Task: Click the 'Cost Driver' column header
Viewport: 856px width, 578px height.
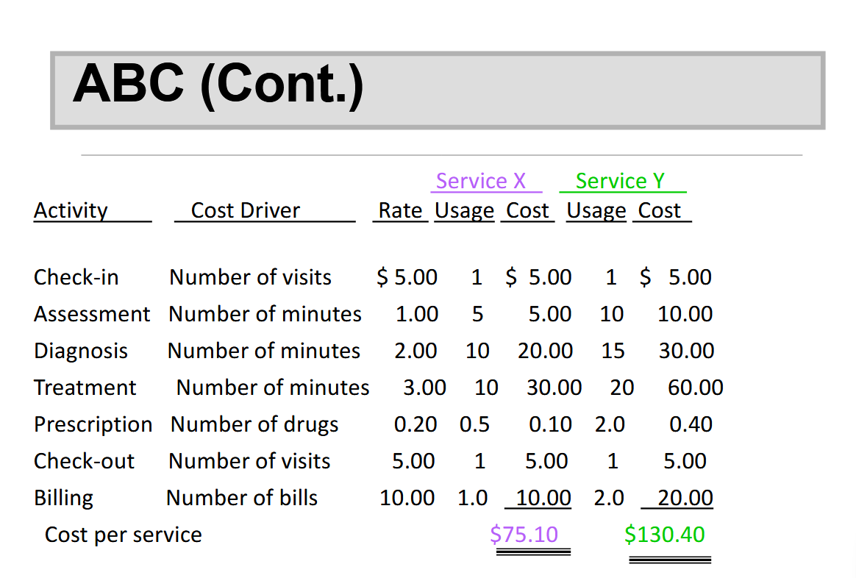Action: (245, 211)
